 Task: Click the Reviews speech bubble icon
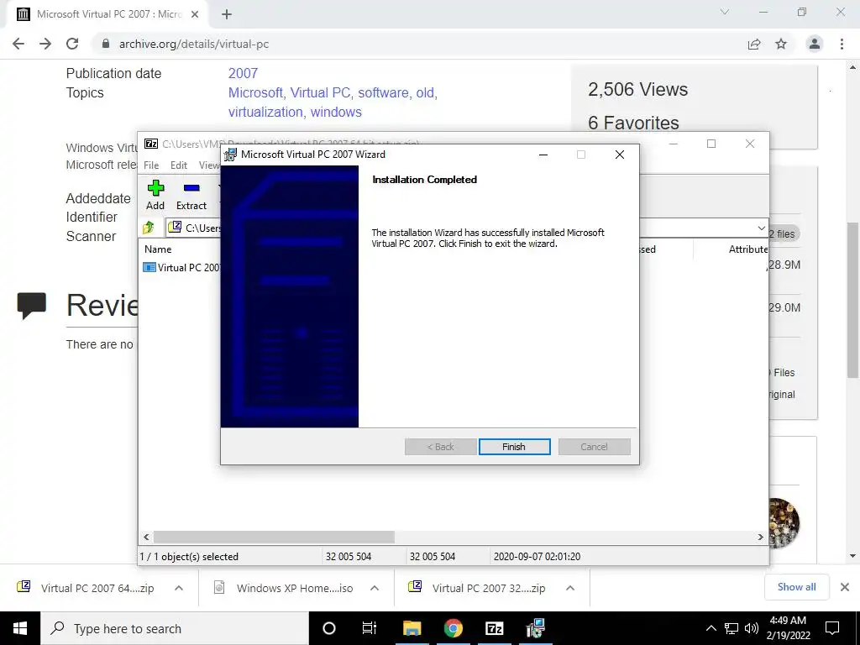(x=32, y=306)
